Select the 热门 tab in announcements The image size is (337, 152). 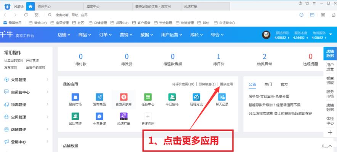point(268,84)
